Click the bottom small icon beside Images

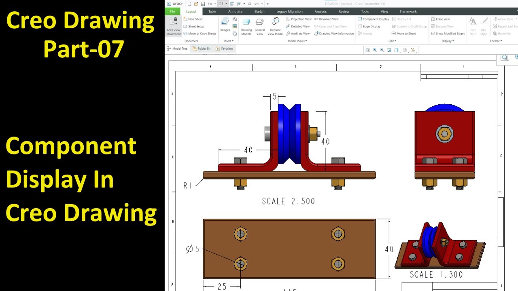tap(235, 34)
